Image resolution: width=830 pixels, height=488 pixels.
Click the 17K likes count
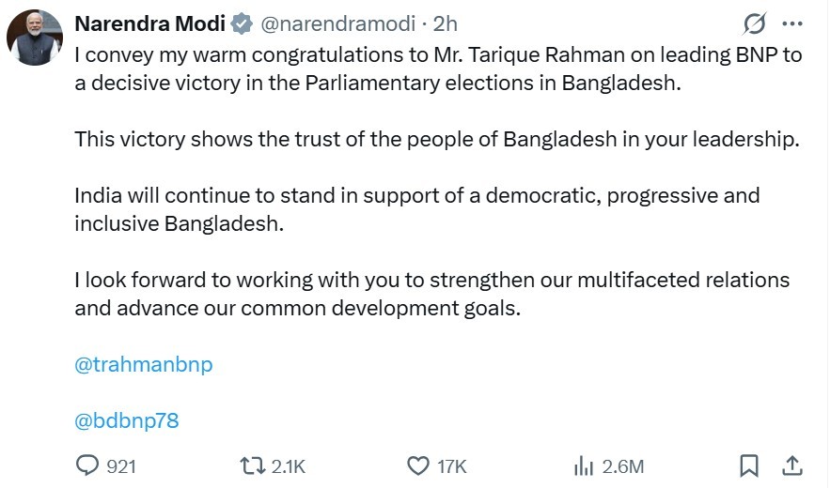click(452, 466)
